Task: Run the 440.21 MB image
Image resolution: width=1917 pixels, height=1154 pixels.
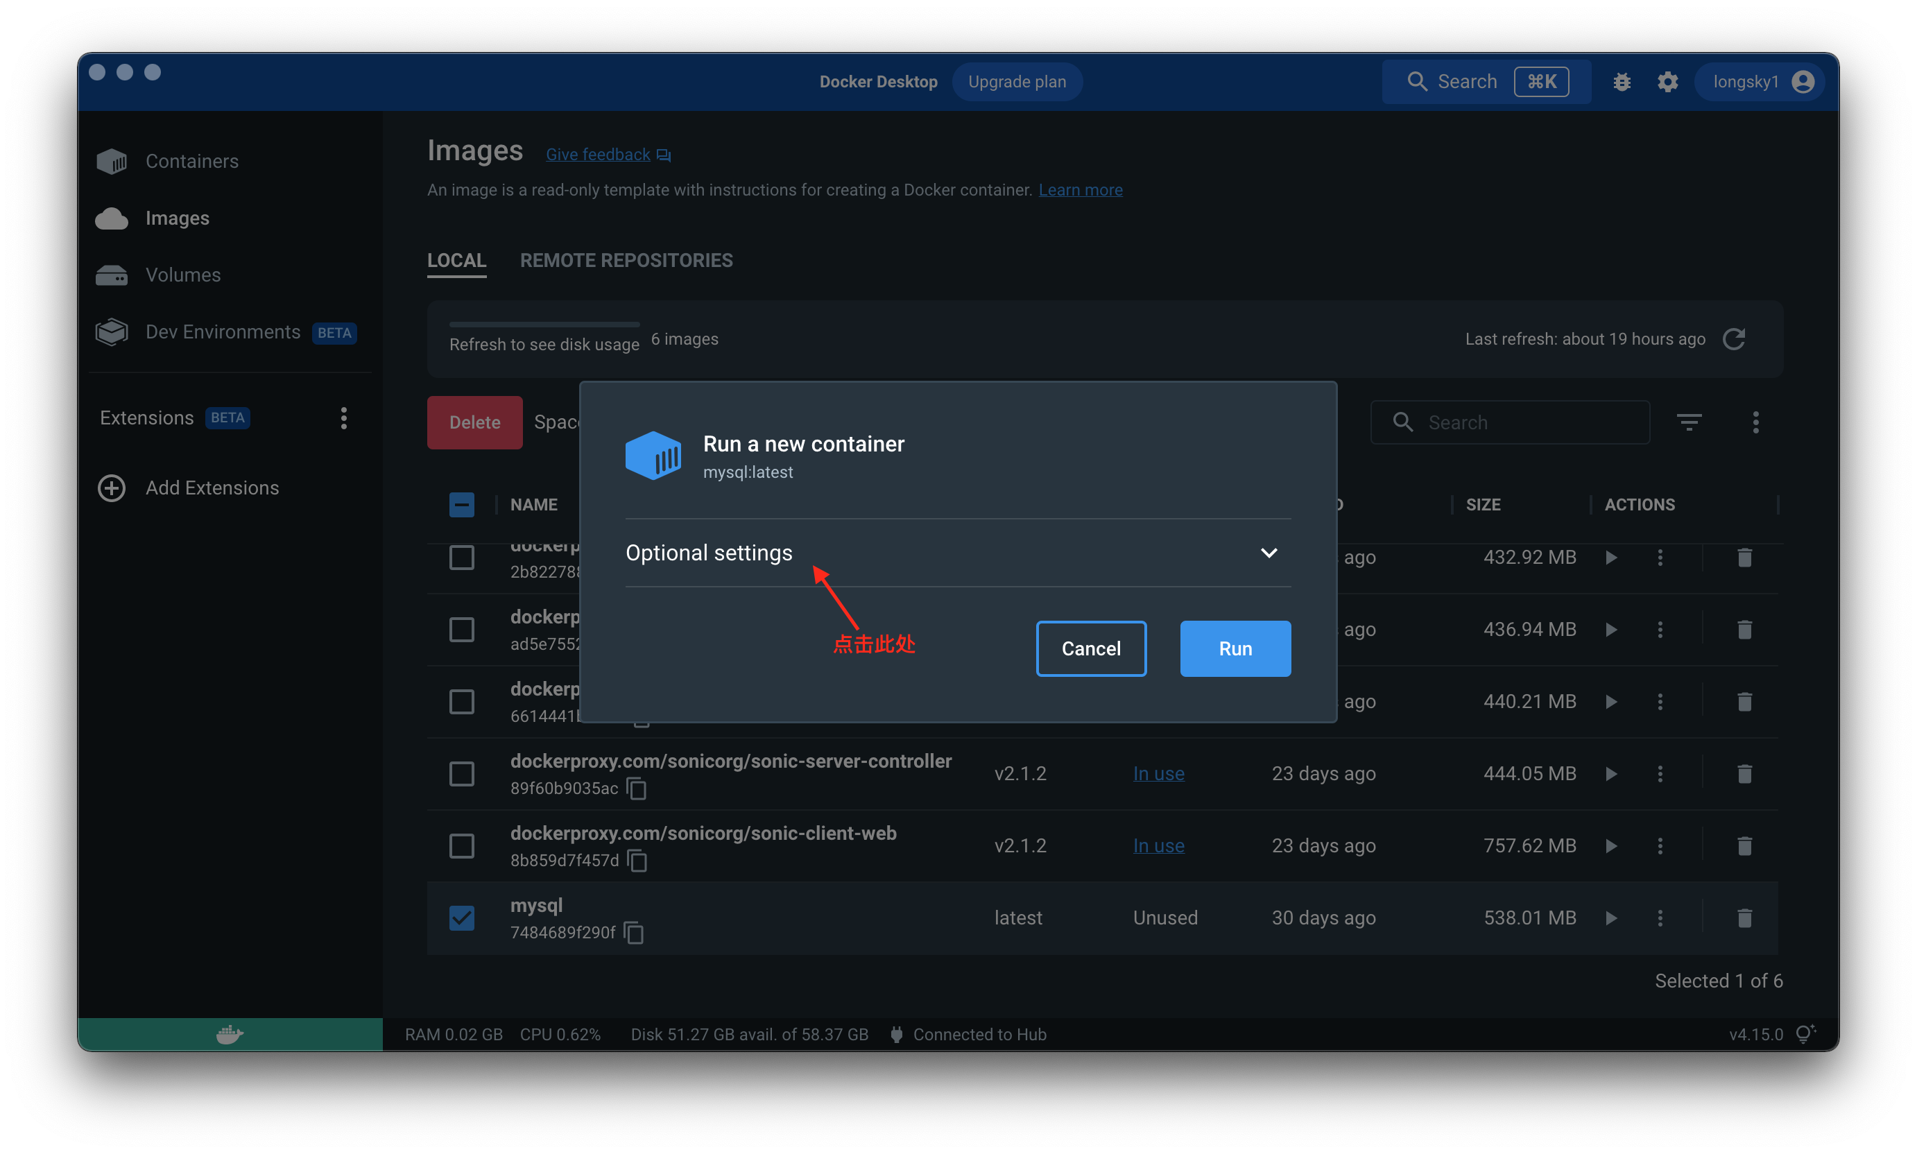Action: pos(1611,701)
